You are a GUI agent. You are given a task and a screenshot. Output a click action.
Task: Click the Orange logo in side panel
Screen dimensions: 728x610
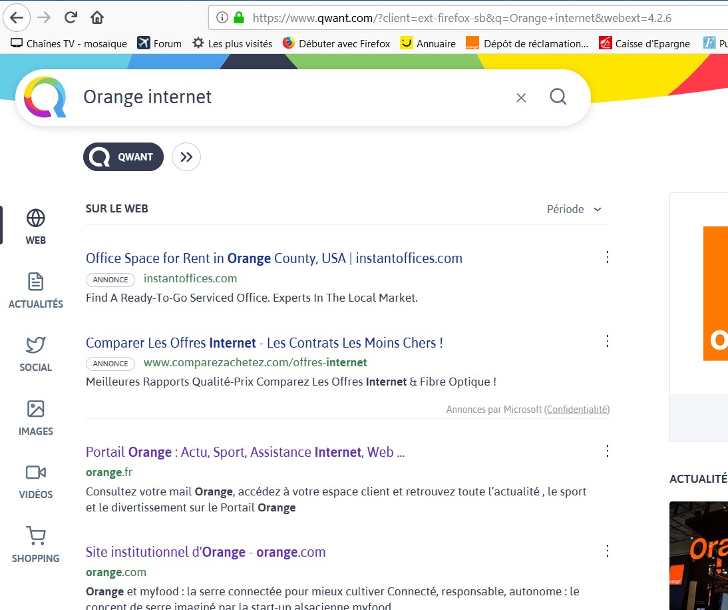click(x=715, y=294)
